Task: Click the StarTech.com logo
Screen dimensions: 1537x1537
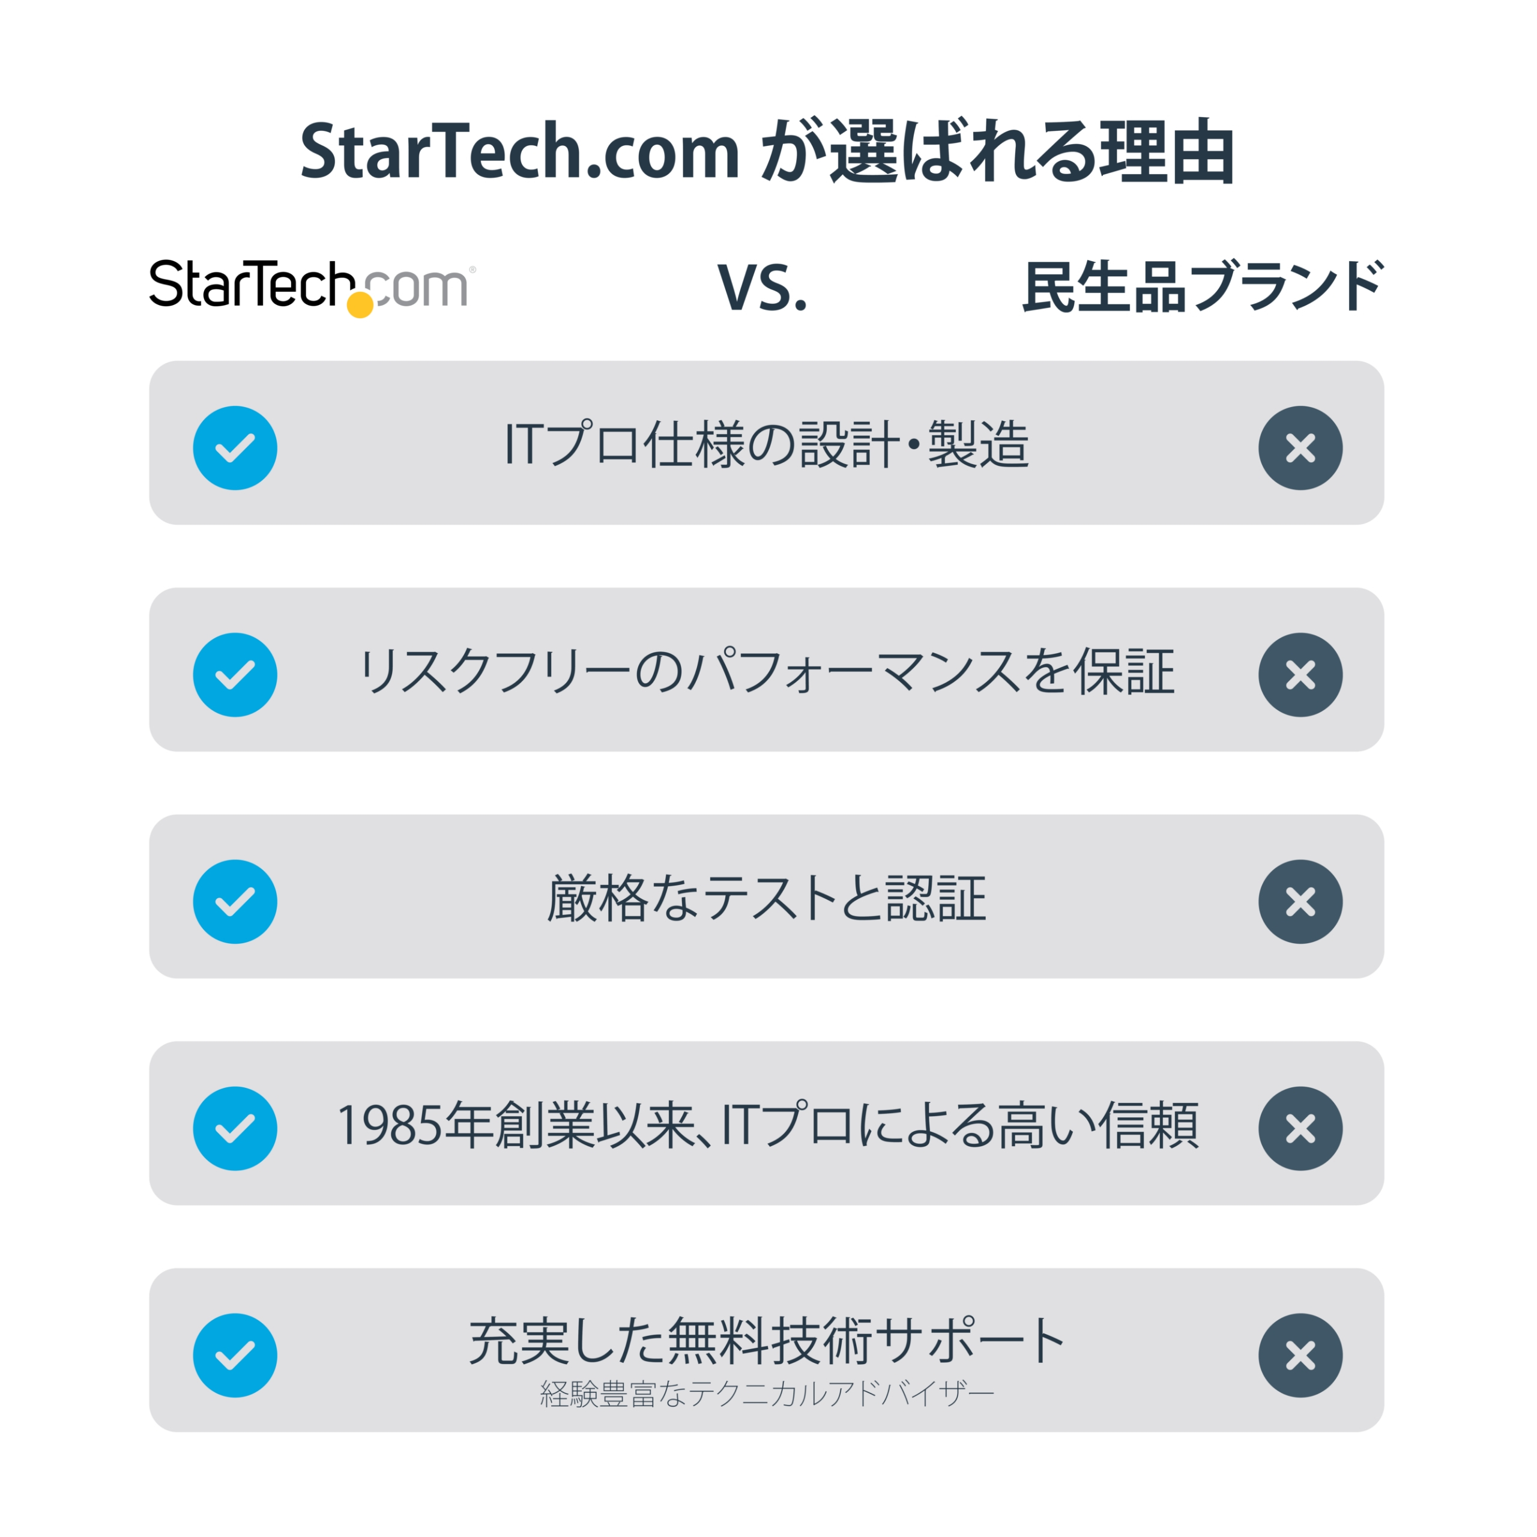Action: [312, 286]
